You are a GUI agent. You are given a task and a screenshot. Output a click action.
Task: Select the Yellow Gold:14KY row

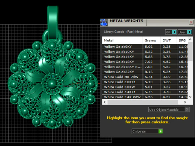[145, 57]
